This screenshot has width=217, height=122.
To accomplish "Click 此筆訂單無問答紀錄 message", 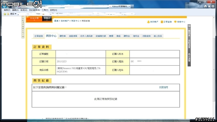I will [x=106, y=99].
